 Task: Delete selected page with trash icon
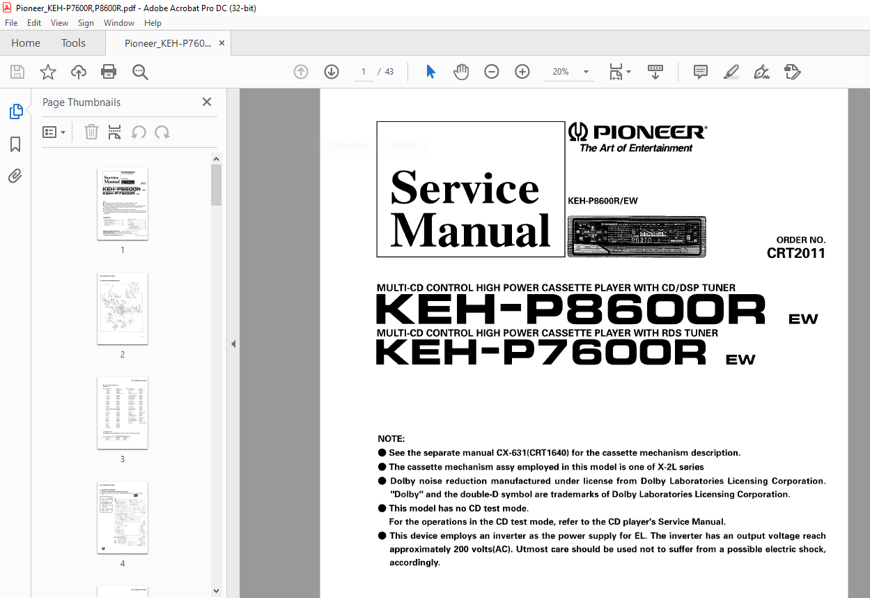[x=91, y=132]
